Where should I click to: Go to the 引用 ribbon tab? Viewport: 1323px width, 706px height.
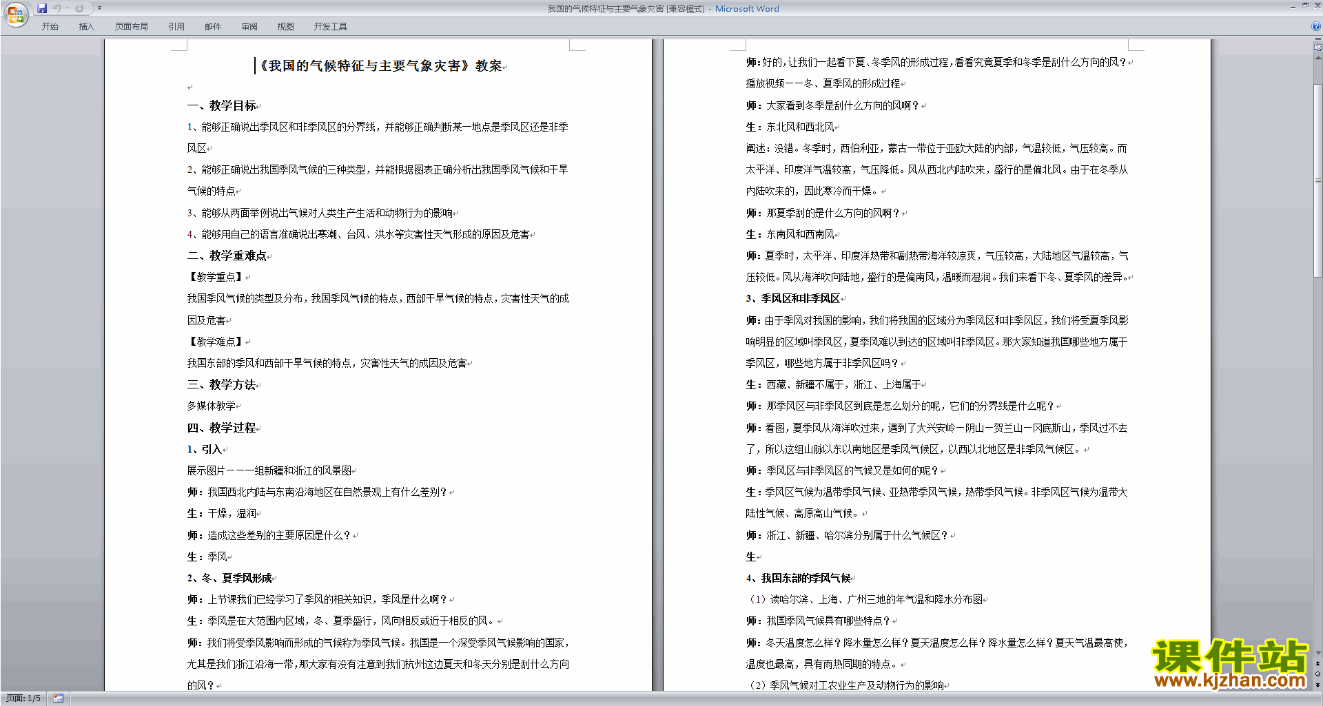click(176, 27)
